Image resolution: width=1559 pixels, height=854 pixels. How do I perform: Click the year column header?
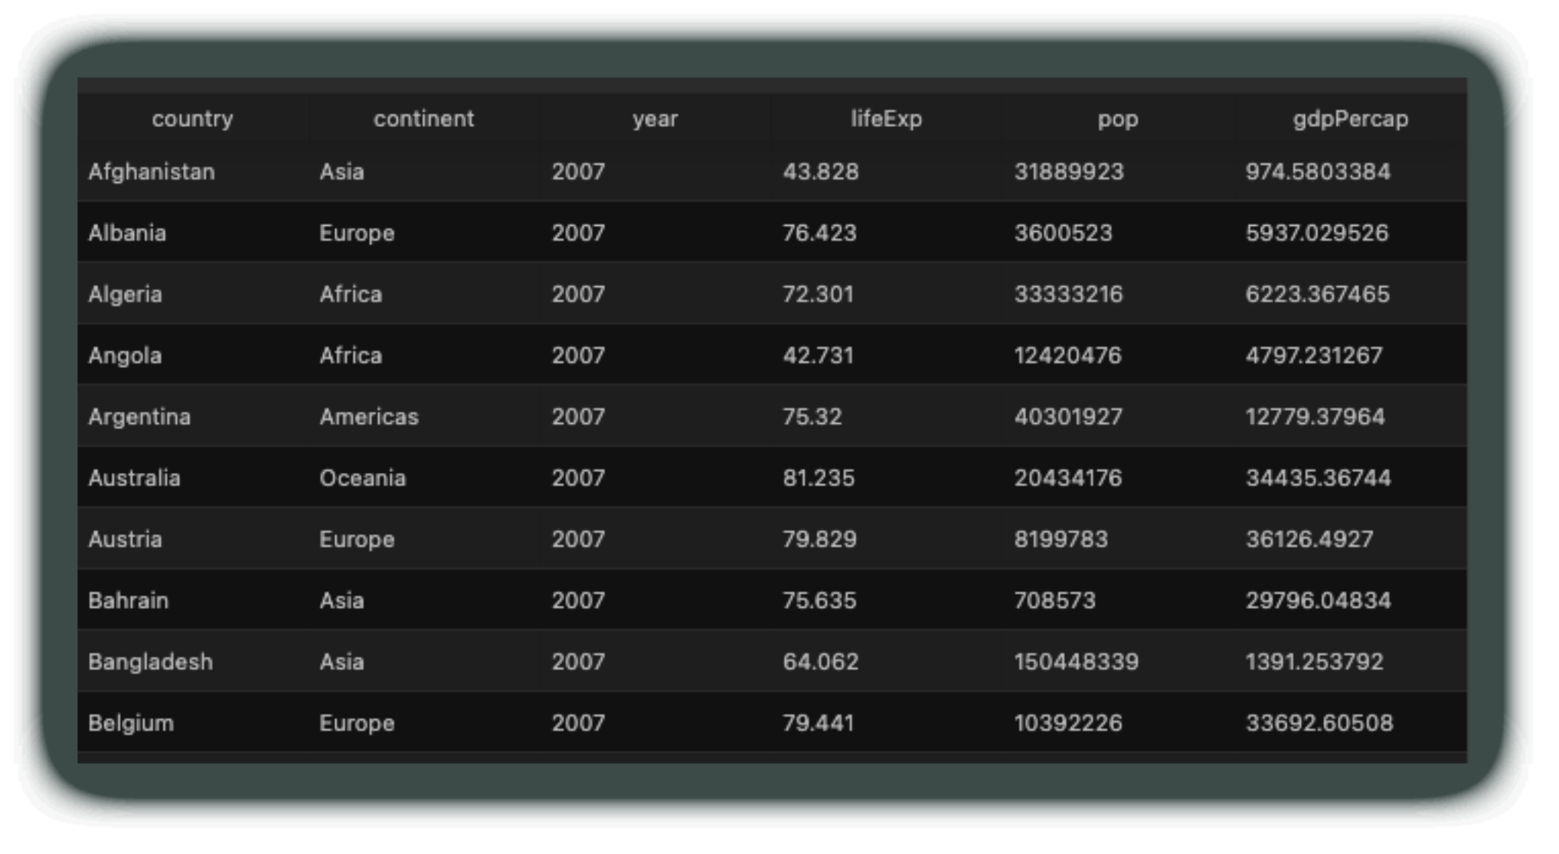(655, 119)
